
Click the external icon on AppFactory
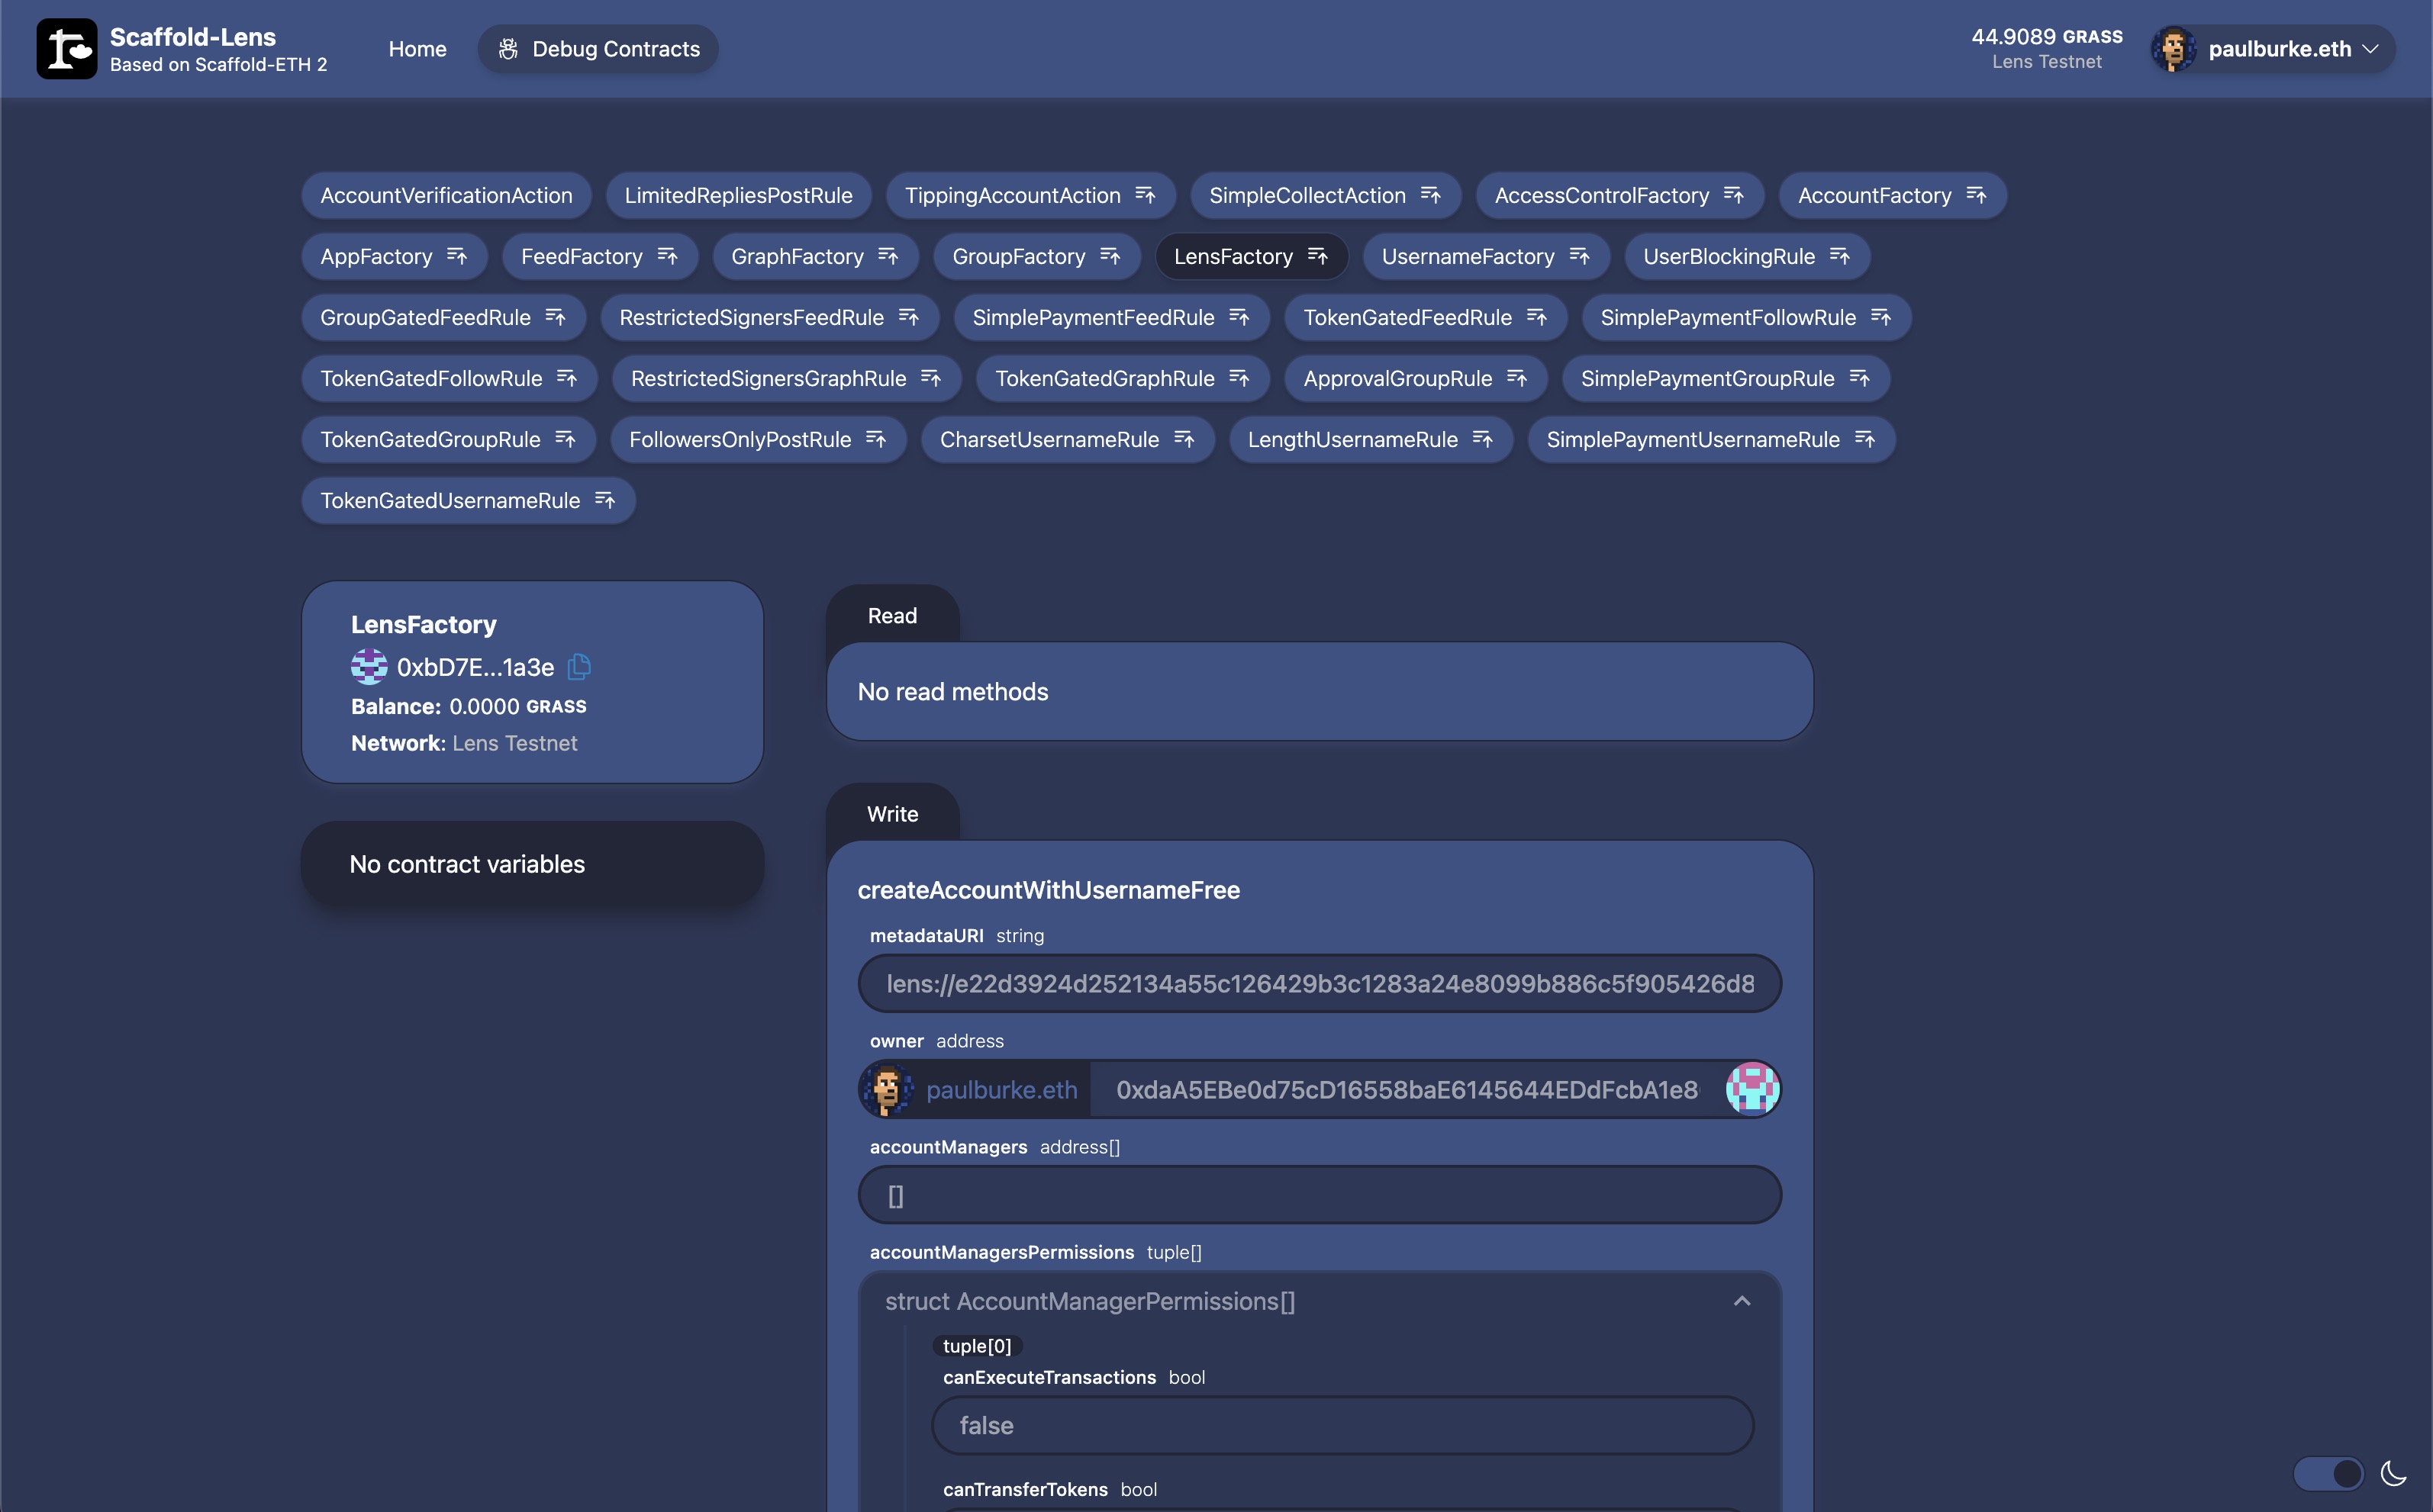pyautogui.click(x=457, y=256)
